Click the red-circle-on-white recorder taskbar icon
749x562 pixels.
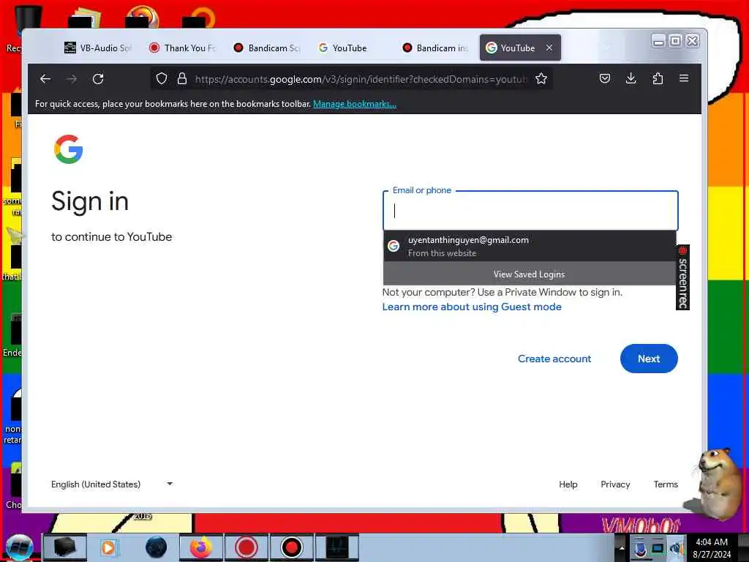(246, 547)
